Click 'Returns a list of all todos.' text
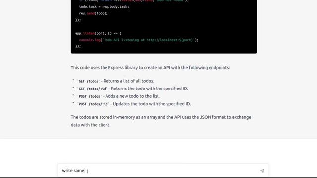The width and height of the screenshot is (317, 178). [129, 81]
